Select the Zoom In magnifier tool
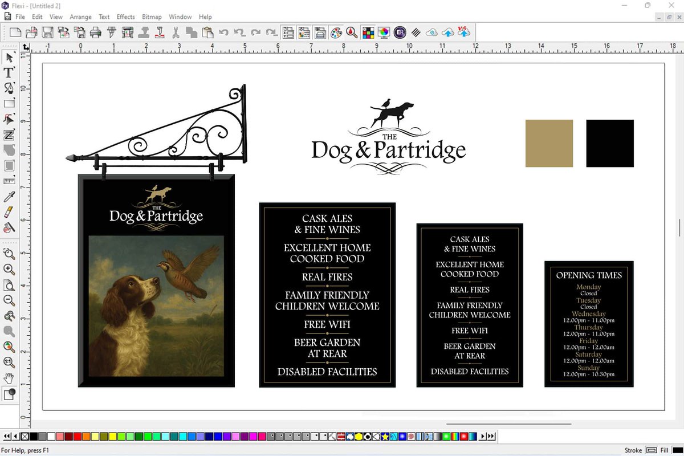This screenshot has width=684, height=456. click(9, 269)
